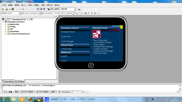
Task: Collapse the SimulationTrial files node
Action: (3, 22)
